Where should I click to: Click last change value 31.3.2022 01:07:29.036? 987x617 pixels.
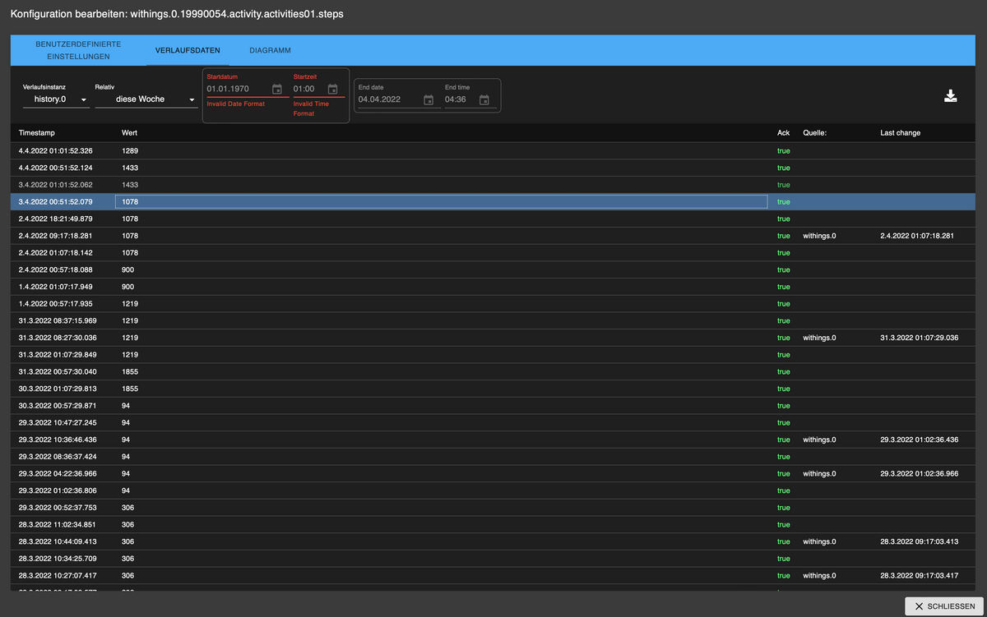(919, 338)
